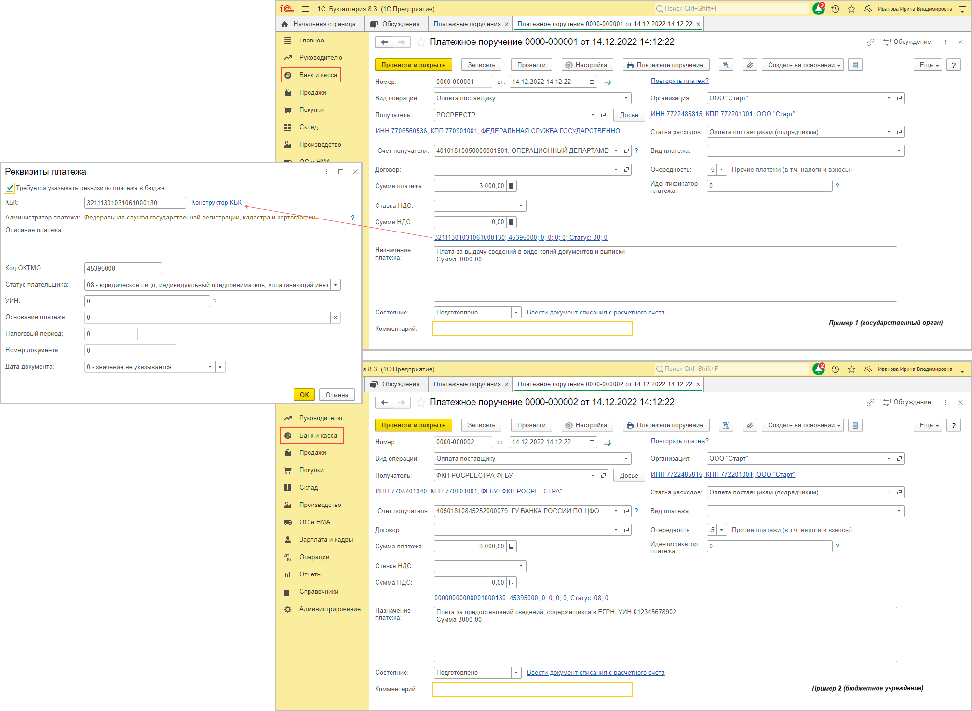Open calendar picker for date in order 0000-000001
The width and height of the screenshot is (972, 711).
[x=592, y=82]
